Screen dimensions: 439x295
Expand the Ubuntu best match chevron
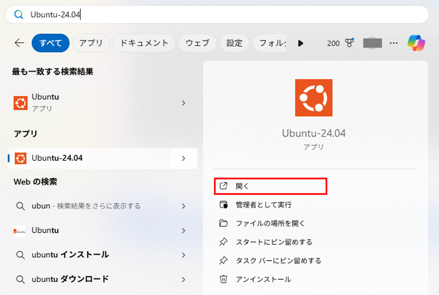[x=184, y=103]
